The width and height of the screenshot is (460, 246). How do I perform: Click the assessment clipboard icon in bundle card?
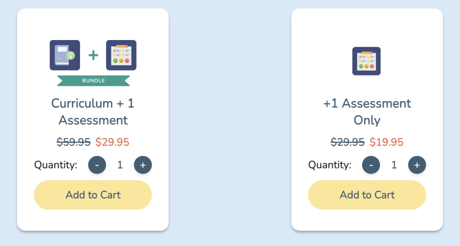click(121, 55)
